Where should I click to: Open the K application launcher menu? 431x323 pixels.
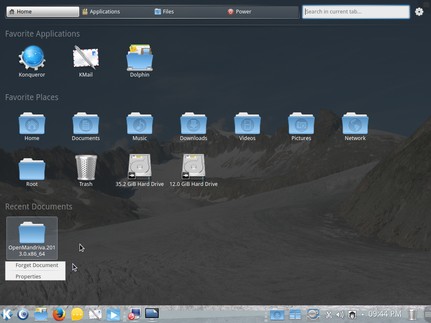tap(6, 314)
